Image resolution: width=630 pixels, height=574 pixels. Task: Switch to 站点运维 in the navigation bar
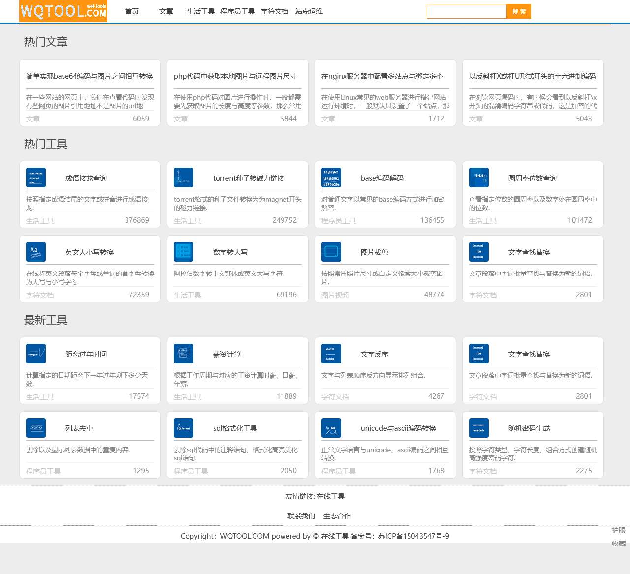(x=309, y=11)
